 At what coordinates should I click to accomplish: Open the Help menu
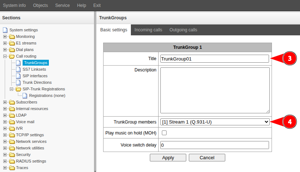[82, 5]
